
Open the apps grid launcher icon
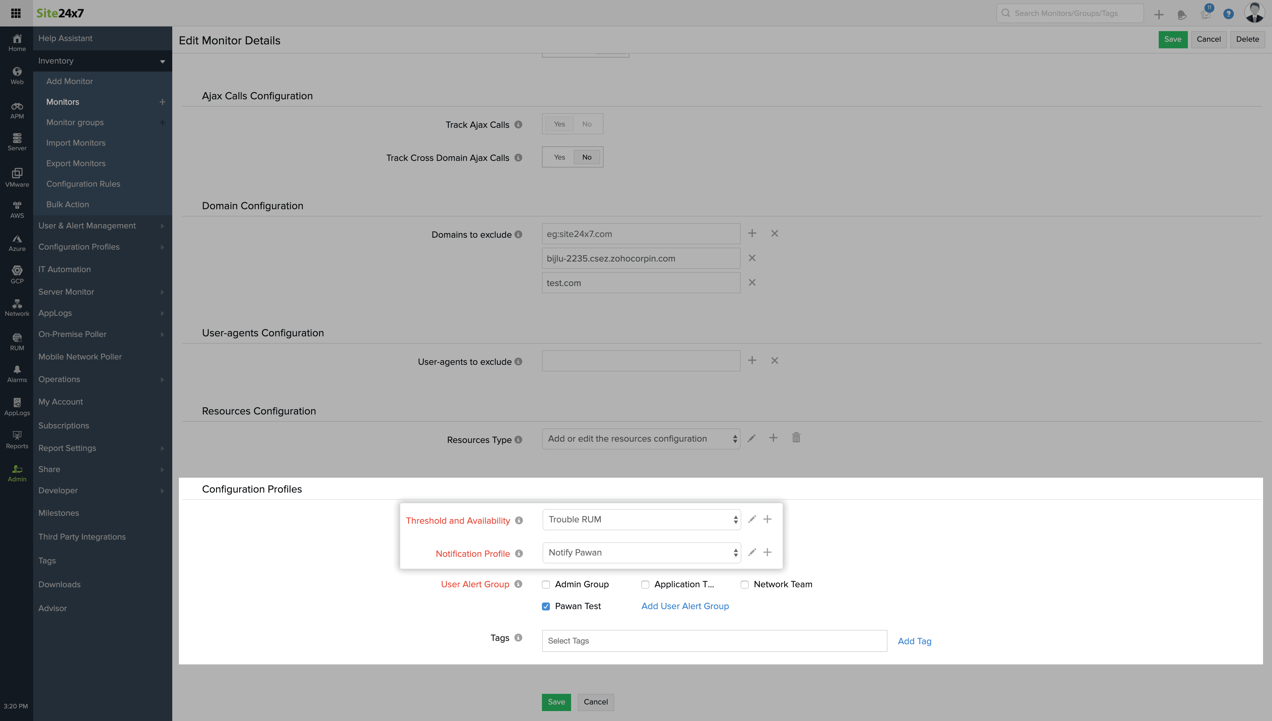tap(16, 13)
